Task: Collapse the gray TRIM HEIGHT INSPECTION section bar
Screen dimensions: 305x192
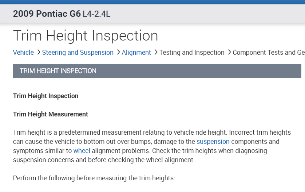Action: click(x=157, y=71)
